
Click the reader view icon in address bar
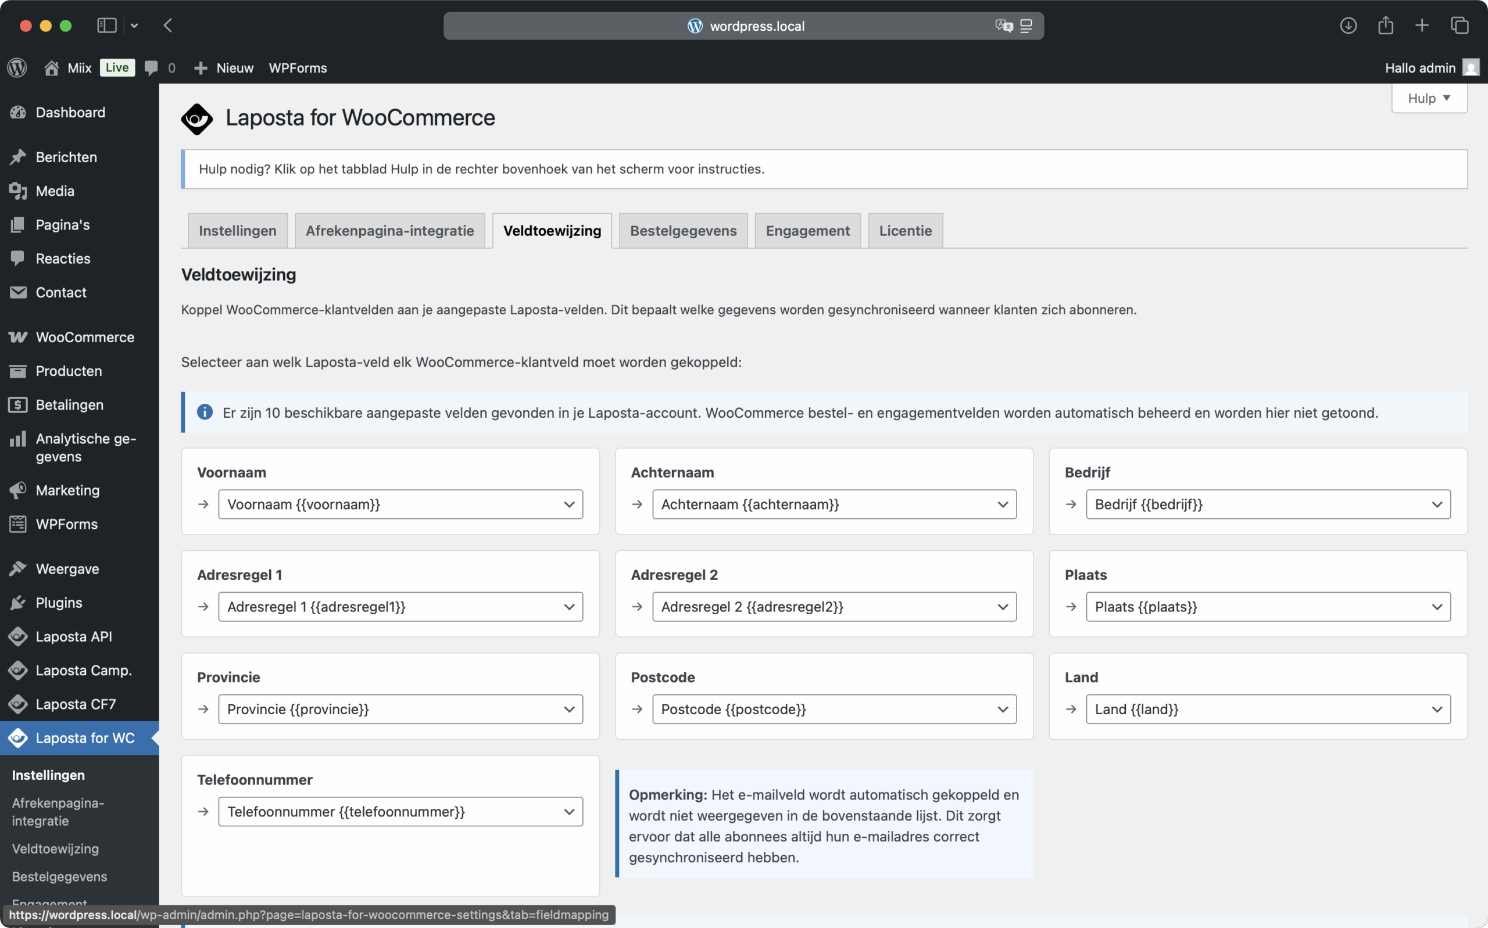[x=1026, y=26]
